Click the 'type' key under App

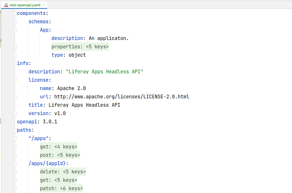57,55
